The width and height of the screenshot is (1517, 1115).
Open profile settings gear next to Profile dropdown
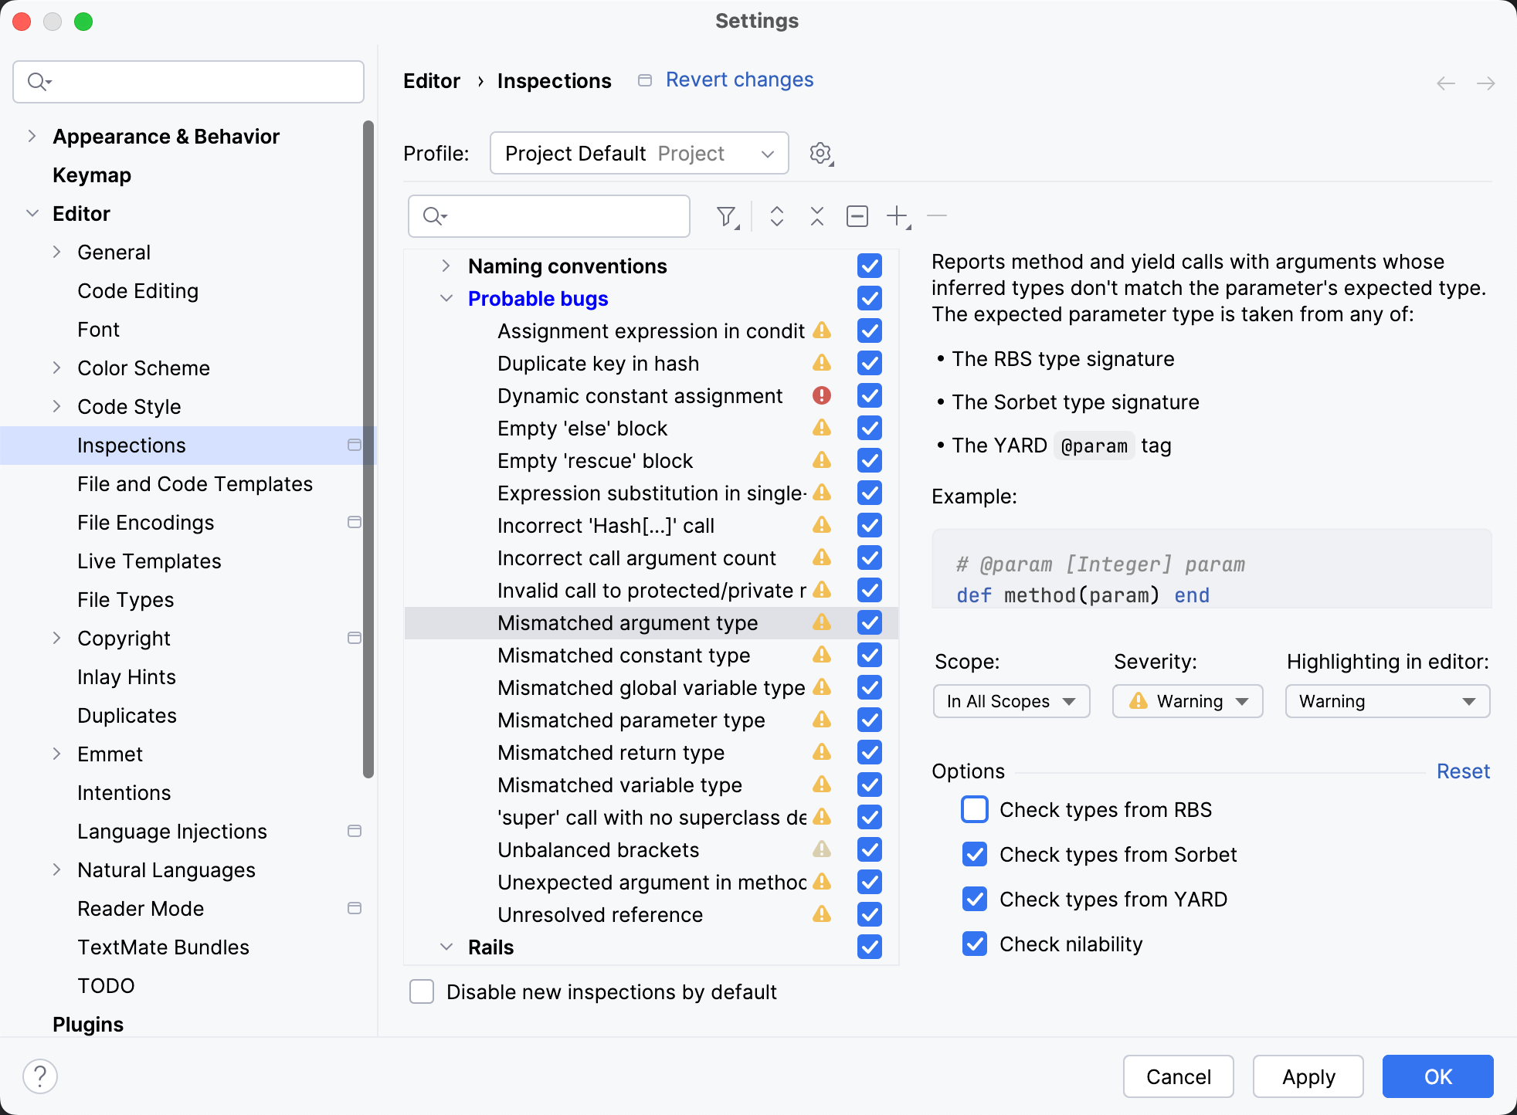(820, 153)
